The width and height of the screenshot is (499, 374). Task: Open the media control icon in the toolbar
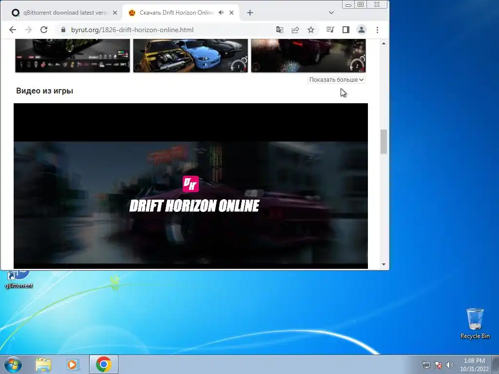click(x=330, y=30)
